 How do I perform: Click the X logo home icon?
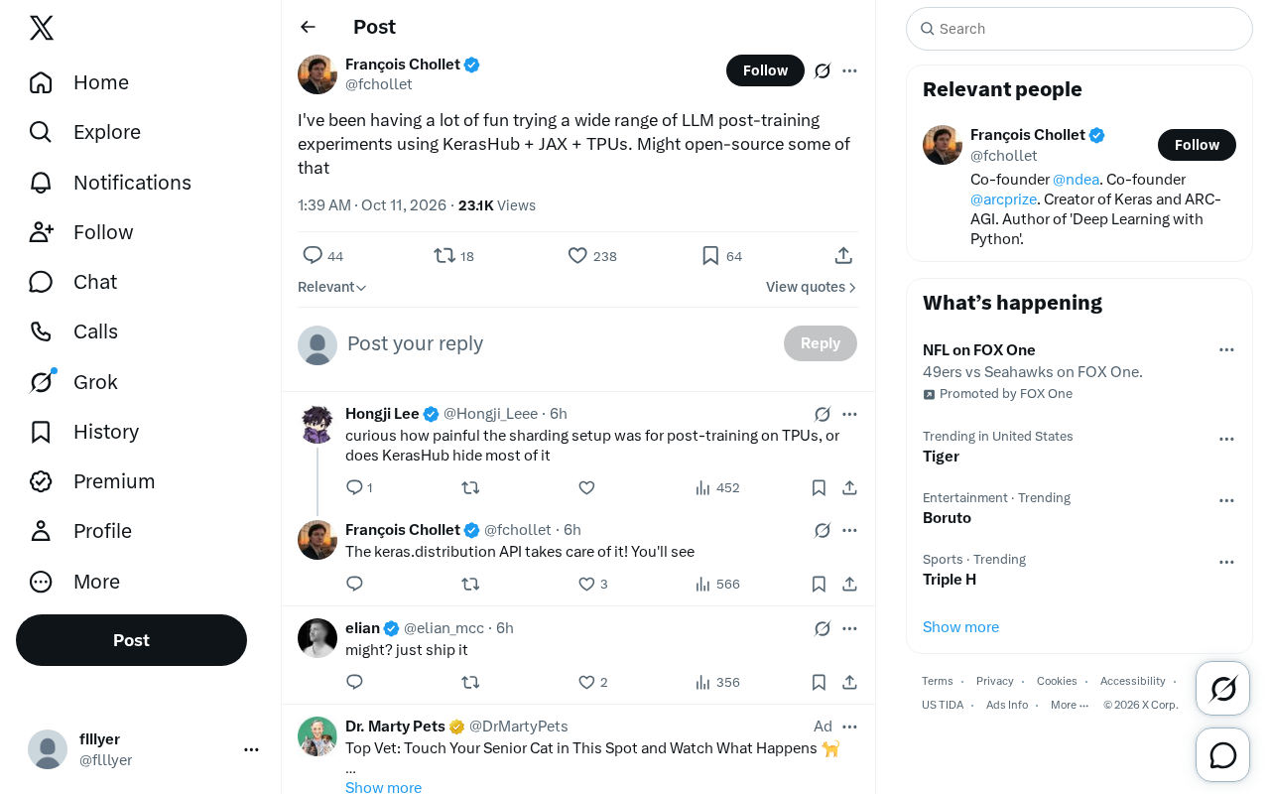coord(42,28)
